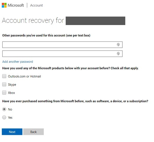This screenshot has height=142, width=154.
Task: Focus the second password text box
Action: pos(62,54)
